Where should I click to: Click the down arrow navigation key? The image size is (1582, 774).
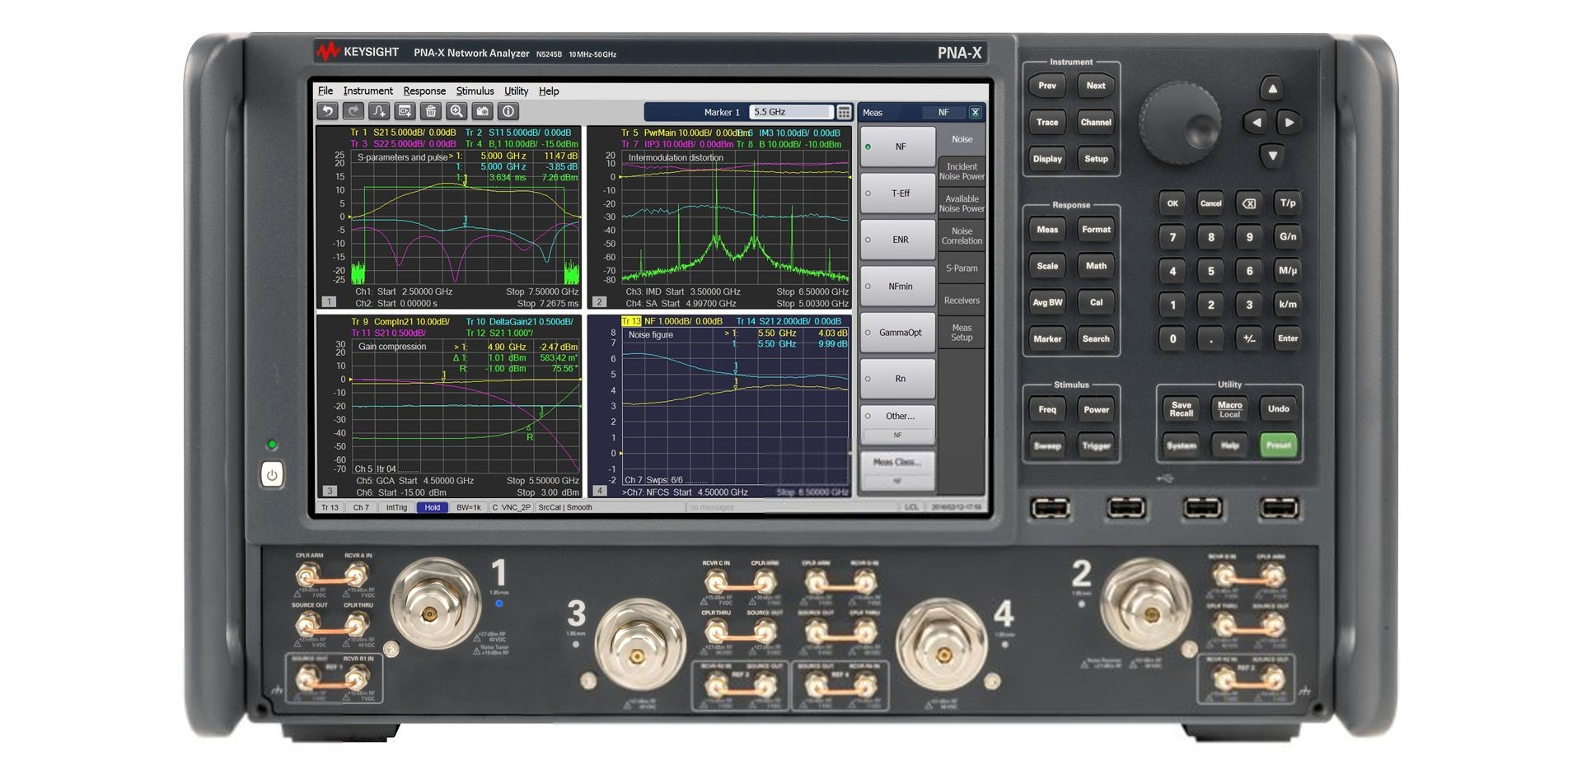[1272, 156]
